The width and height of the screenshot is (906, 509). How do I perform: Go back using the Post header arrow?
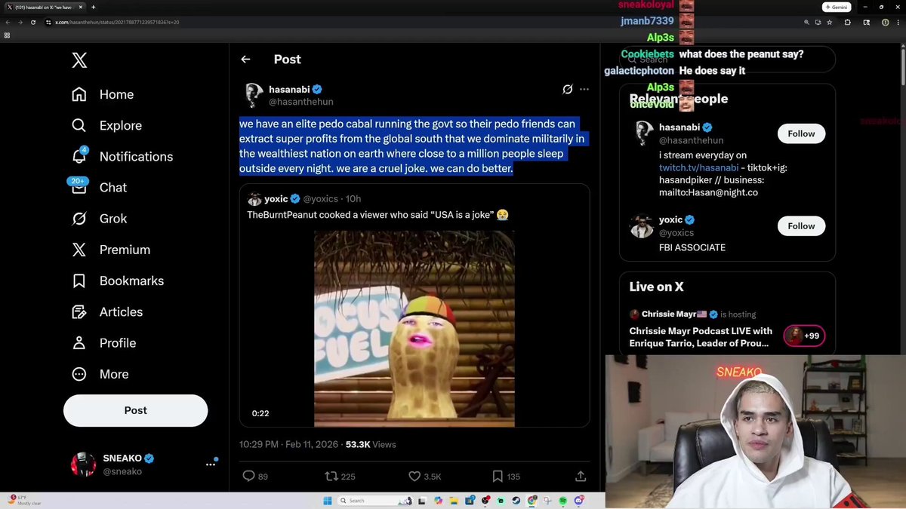pyautogui.click(x=245, y=59)
